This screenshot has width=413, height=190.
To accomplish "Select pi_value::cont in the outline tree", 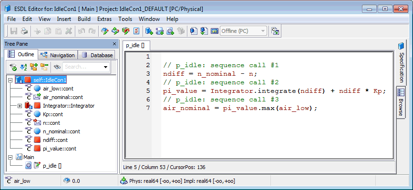I will click(x=60, y=149).
